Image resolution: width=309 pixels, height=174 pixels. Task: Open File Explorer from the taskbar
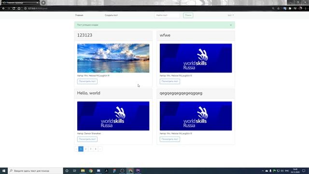point(83,171)
